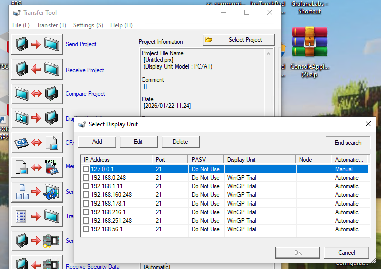
Task: Click the End search button
Action: click(348, 143)
